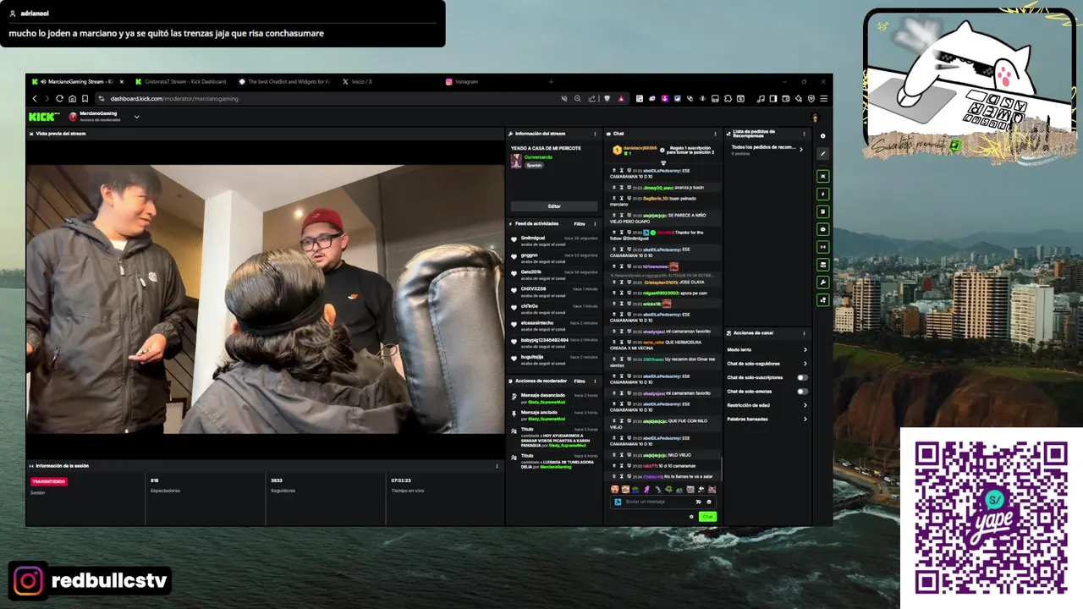Toggle the chat bubble widget sidebar icon

click(x=823, y=229)
